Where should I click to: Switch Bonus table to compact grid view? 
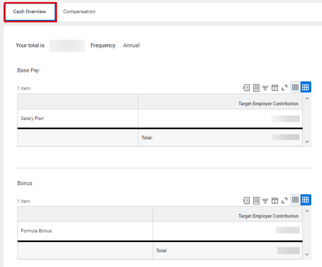click(295, 200)
